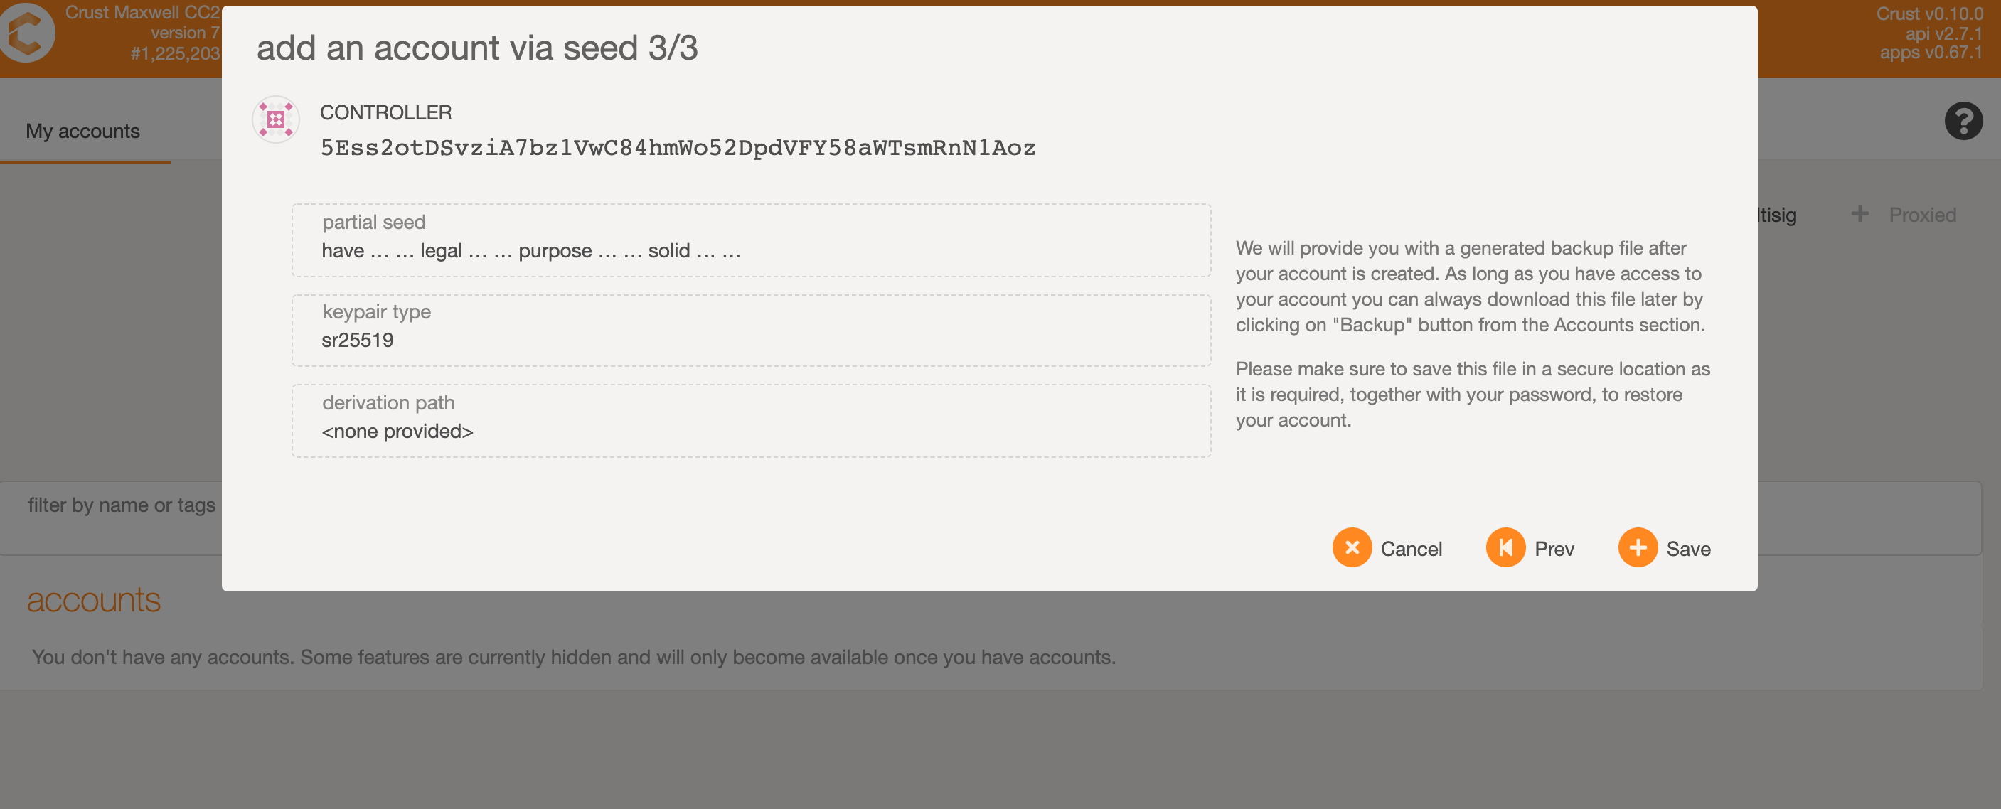Click the dialog title add an account via seed
The image size is (2001, 809).
point(477,48)
